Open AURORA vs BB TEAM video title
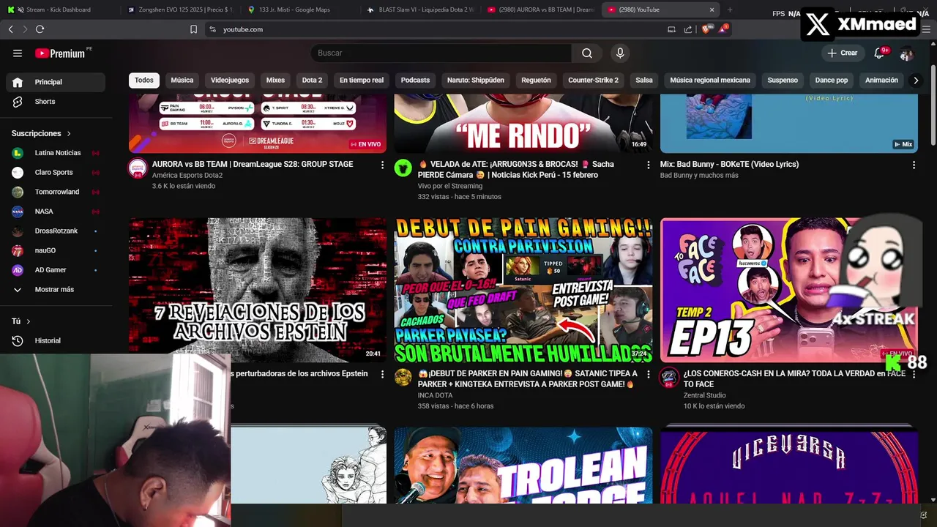Screen dimensions: 937x527 click(x=253, y=164)
